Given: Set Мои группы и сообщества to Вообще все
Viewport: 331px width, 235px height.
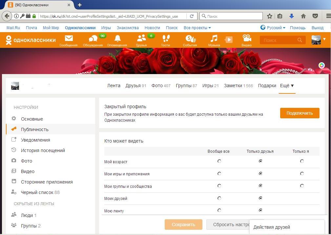Looking at the screenshot, I should click(x=219, y=186).
